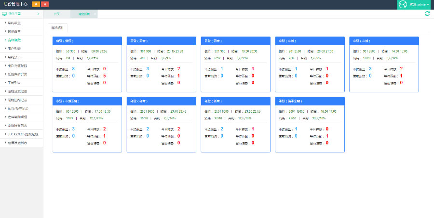
Task: Collapse the sidebar using the green chevron arrow
Action: point(38,14)
